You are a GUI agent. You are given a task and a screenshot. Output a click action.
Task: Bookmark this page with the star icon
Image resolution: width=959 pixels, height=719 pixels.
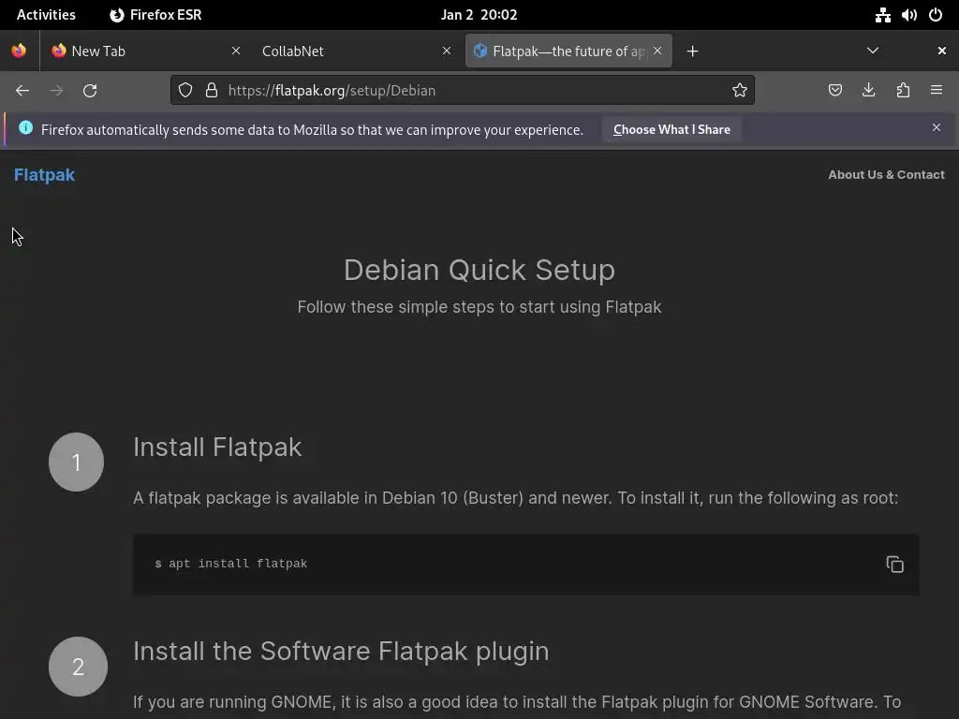pos(740,90)
